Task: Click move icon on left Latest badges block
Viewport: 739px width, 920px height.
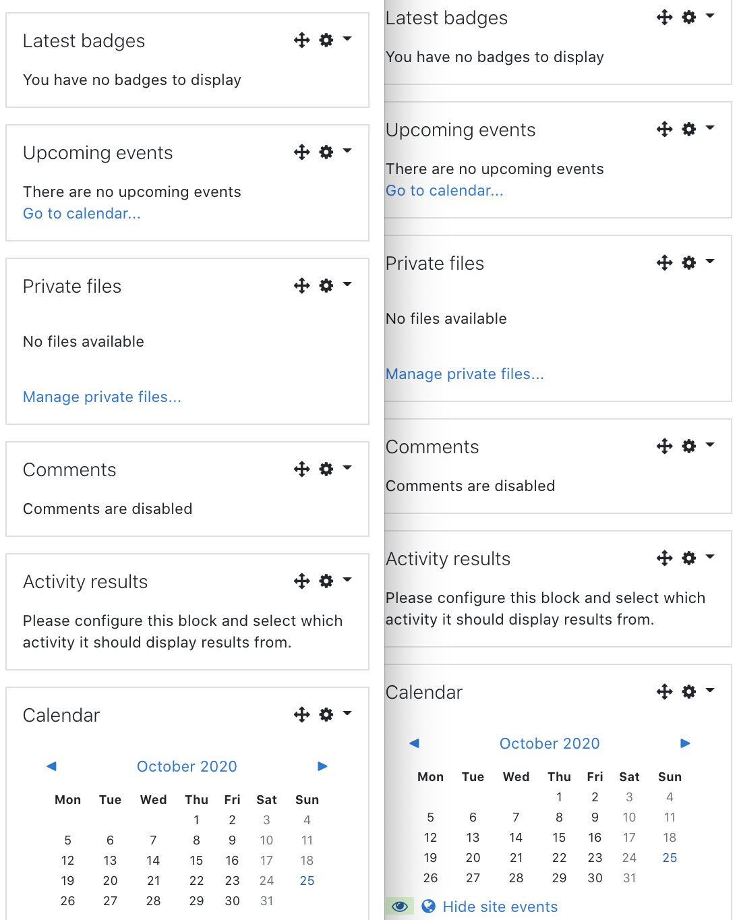Action: coord(301,40)
